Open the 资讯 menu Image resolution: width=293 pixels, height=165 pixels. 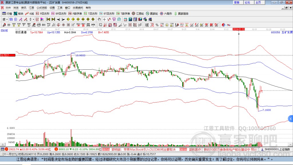point(23,8)
